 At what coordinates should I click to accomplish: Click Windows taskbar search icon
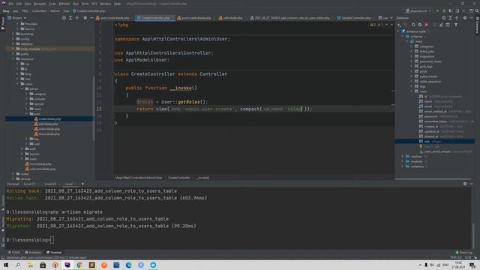[18, 265]
